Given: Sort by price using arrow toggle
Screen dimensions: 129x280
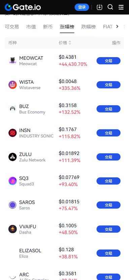Looking at the screenshot, I should pos(70,43).
